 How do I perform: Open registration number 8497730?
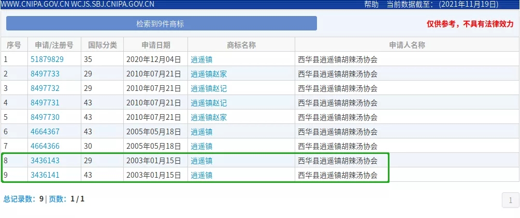(45, 117)
